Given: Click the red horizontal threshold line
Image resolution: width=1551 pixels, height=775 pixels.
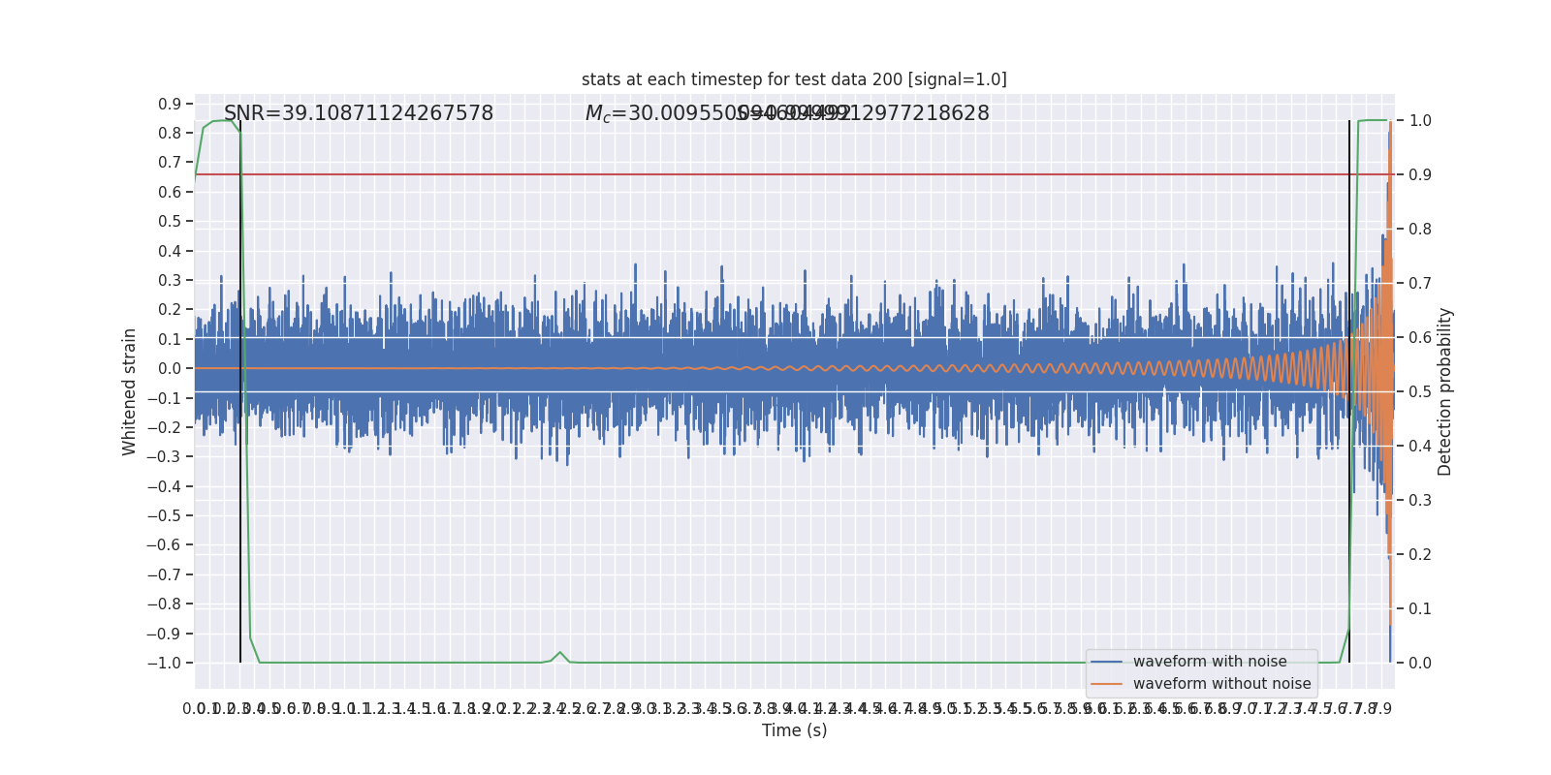Looking at the screenshot, I should (775, 174).
